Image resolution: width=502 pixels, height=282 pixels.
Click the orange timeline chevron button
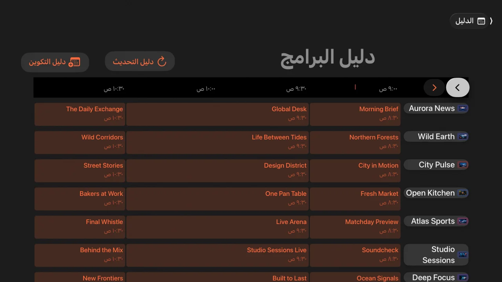(434, 88)
